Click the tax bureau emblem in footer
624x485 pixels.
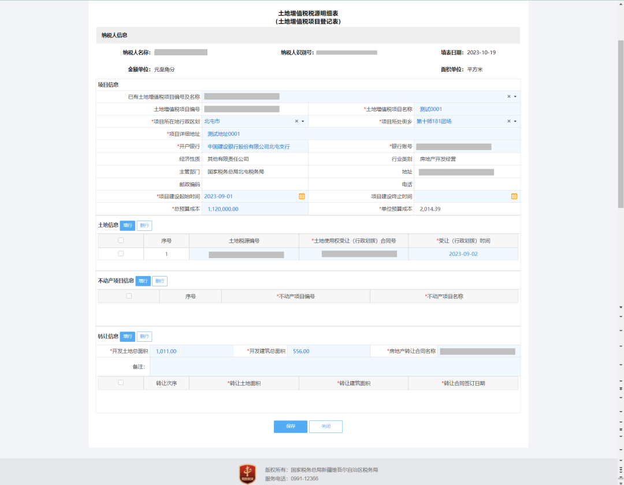[247, 474]
